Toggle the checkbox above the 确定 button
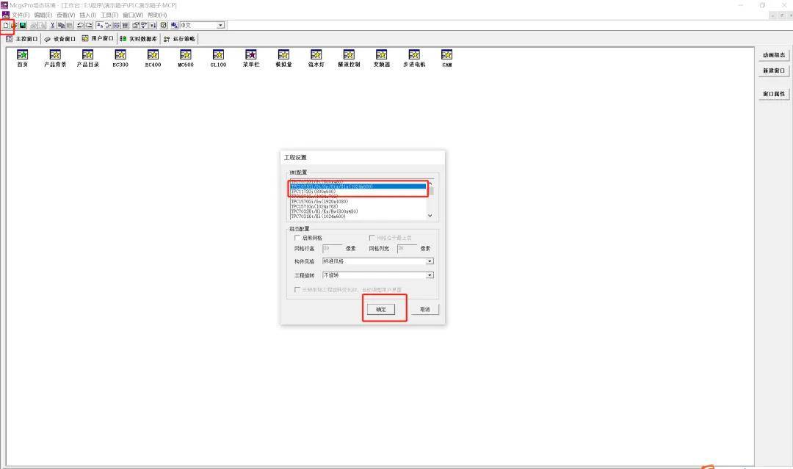The height and width of the screenshot is (469, 793). coord(297,289)
